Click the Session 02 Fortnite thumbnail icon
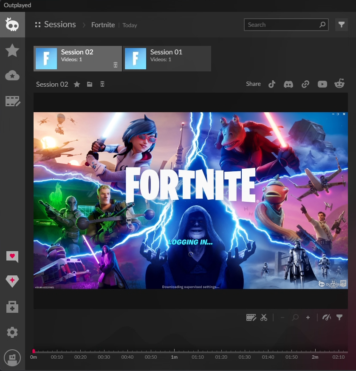The image size is (356, 371). pyautogui.click(x=46, y=59)
